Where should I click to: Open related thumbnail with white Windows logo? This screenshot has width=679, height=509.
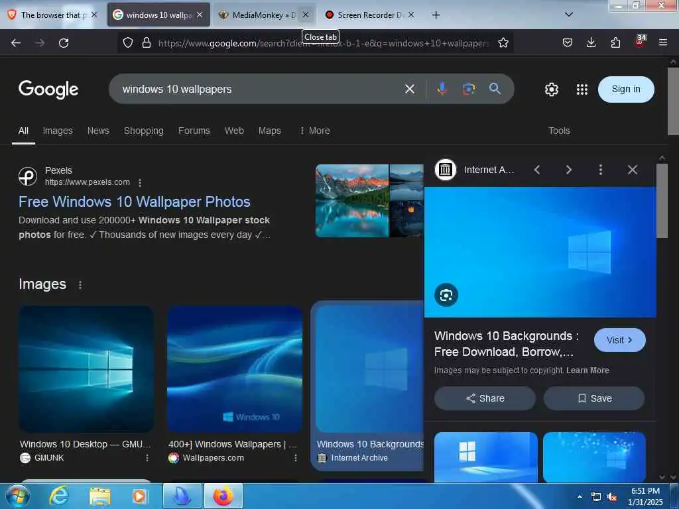tap(486, 457)
